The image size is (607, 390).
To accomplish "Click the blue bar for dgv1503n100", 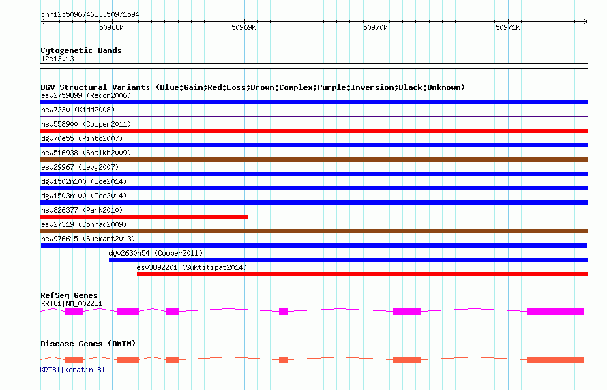I will coord(314,202).
